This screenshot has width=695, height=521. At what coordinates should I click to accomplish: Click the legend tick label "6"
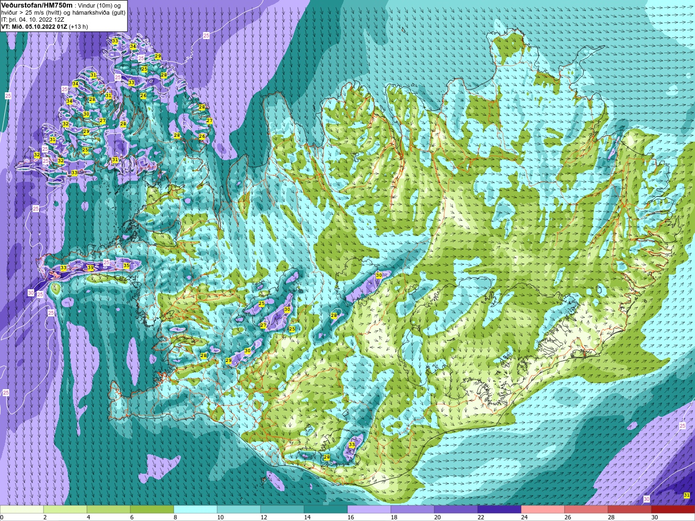pos(131,517)
